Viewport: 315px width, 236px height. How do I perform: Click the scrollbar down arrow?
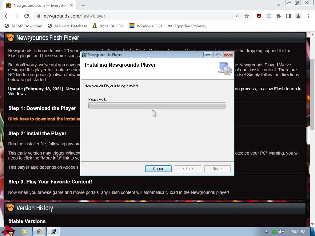[313, 224]
